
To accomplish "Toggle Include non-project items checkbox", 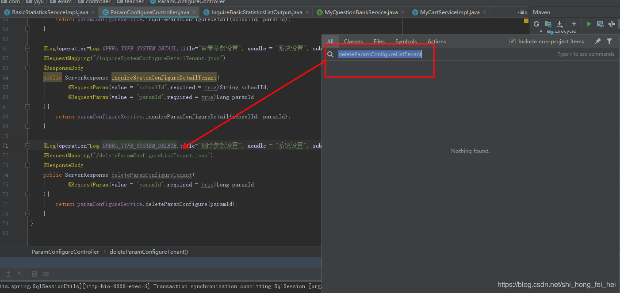I will pos(513,41).
